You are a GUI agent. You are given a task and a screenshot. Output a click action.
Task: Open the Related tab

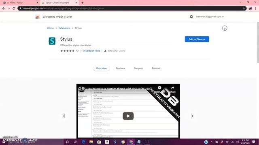pos(156,68)
